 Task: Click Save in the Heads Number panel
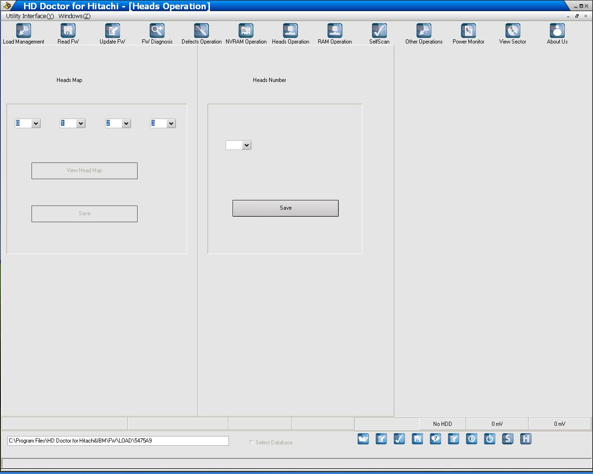pyautogui.click(x=285, y=208)
